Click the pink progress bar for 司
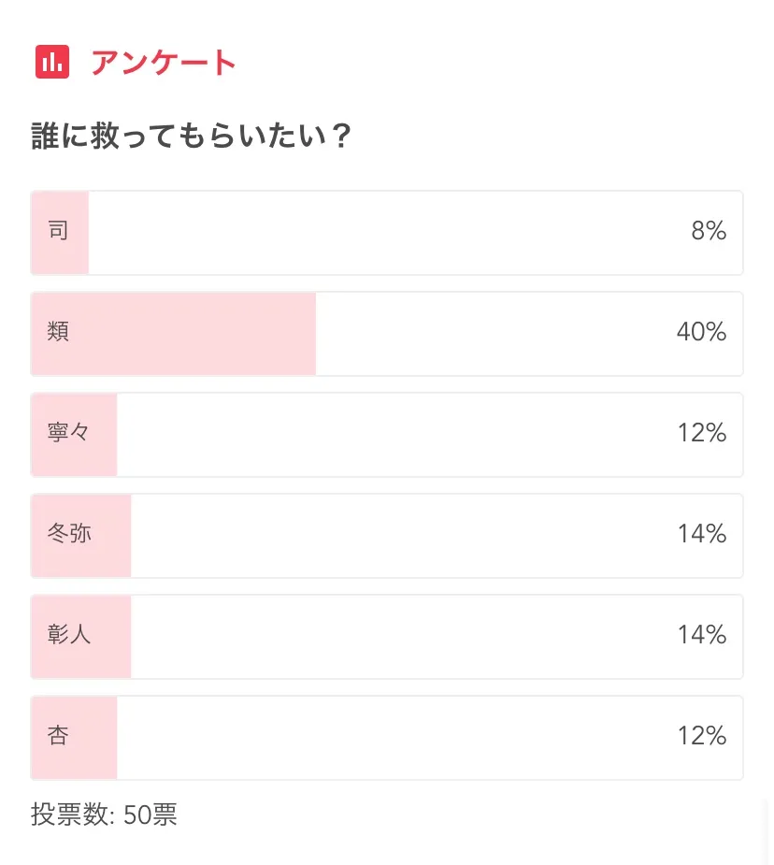 (x=60, y=233)
